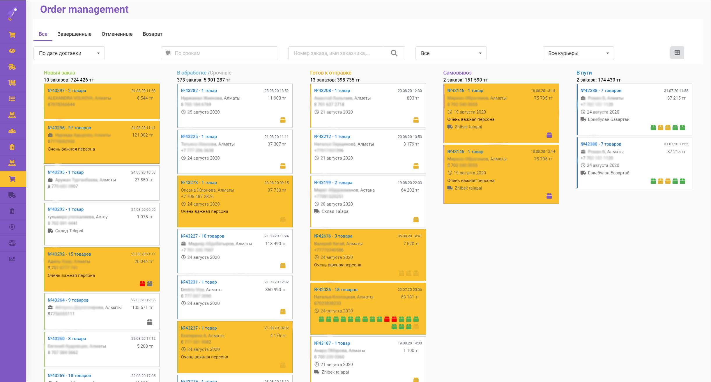This screenshot has width=711, height=382.
Task: Click the rocket logo in the sidebar
Action: (x=12, y=13)
